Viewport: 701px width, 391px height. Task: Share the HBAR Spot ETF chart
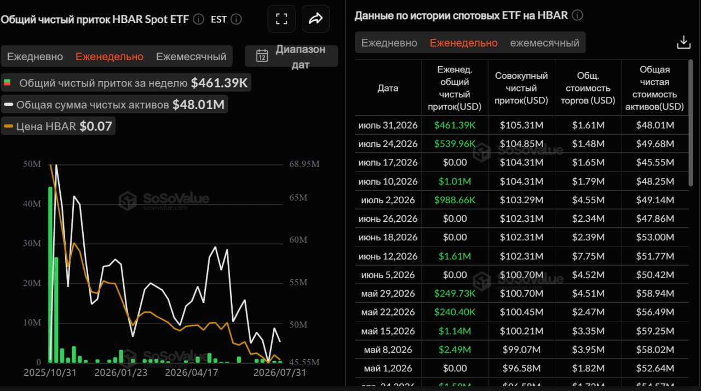pyautogui.click(x=316, y=19)
